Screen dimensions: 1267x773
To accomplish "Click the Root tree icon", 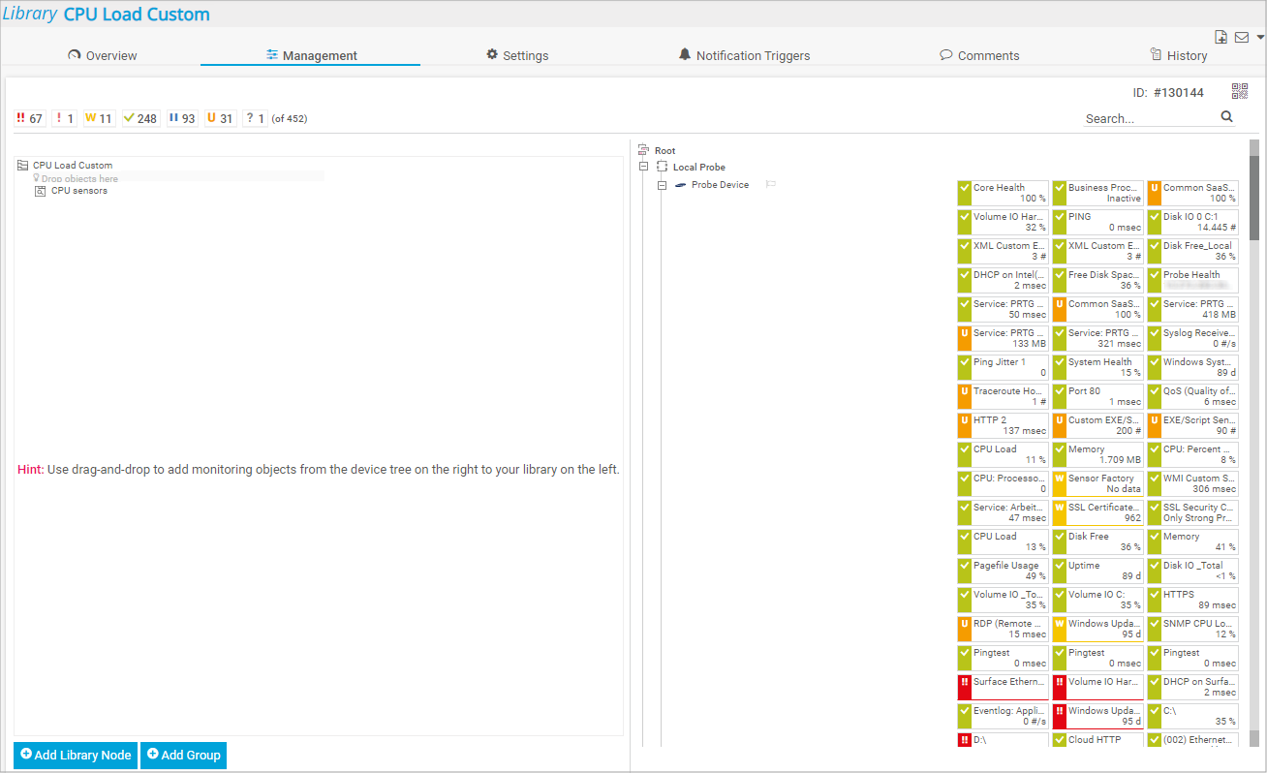I will (x=644, y=150).
